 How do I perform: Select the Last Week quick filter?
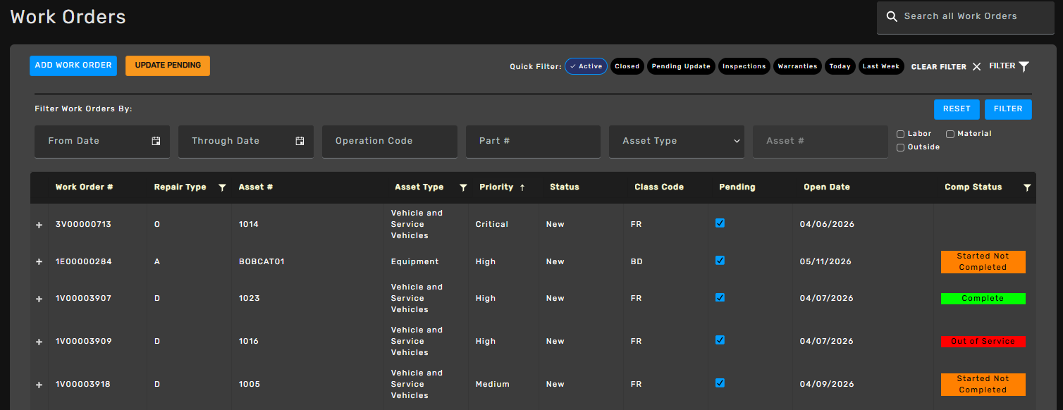point(881,66)
